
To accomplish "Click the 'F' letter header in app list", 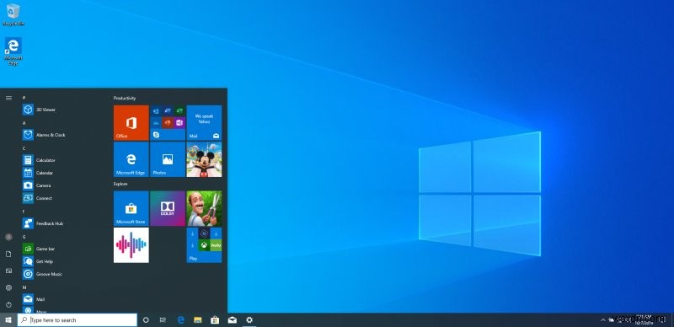I will [x=24, y=212].
